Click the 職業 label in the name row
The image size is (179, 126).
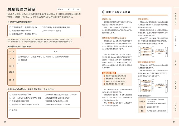[x=56, y=52]
